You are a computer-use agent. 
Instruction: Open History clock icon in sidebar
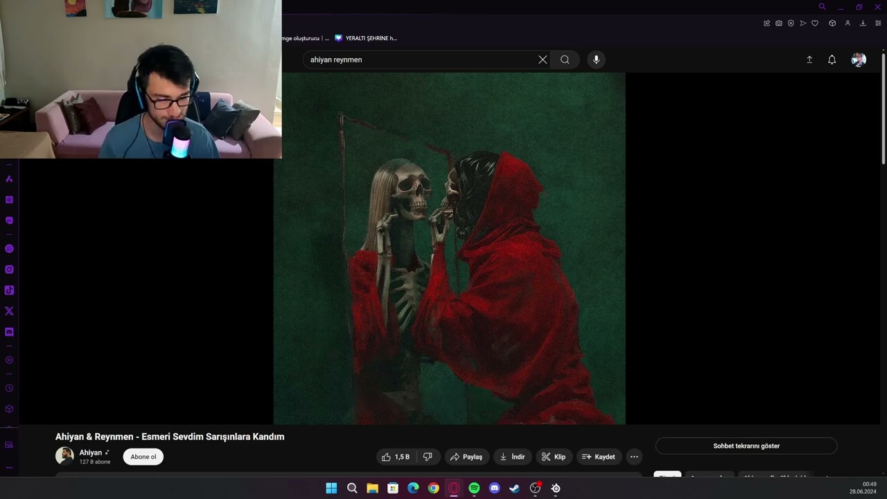[9, 388]
